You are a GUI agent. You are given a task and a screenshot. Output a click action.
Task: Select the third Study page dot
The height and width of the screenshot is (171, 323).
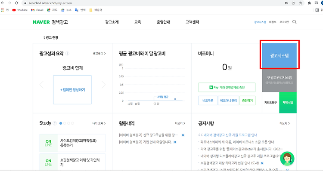pos(68,123)
